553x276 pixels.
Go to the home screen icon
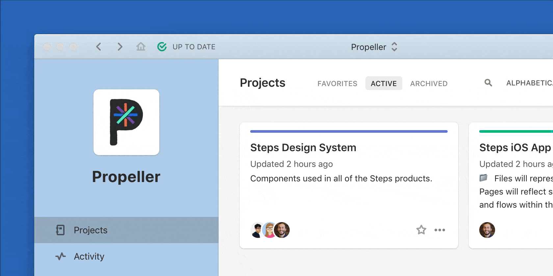141,47
